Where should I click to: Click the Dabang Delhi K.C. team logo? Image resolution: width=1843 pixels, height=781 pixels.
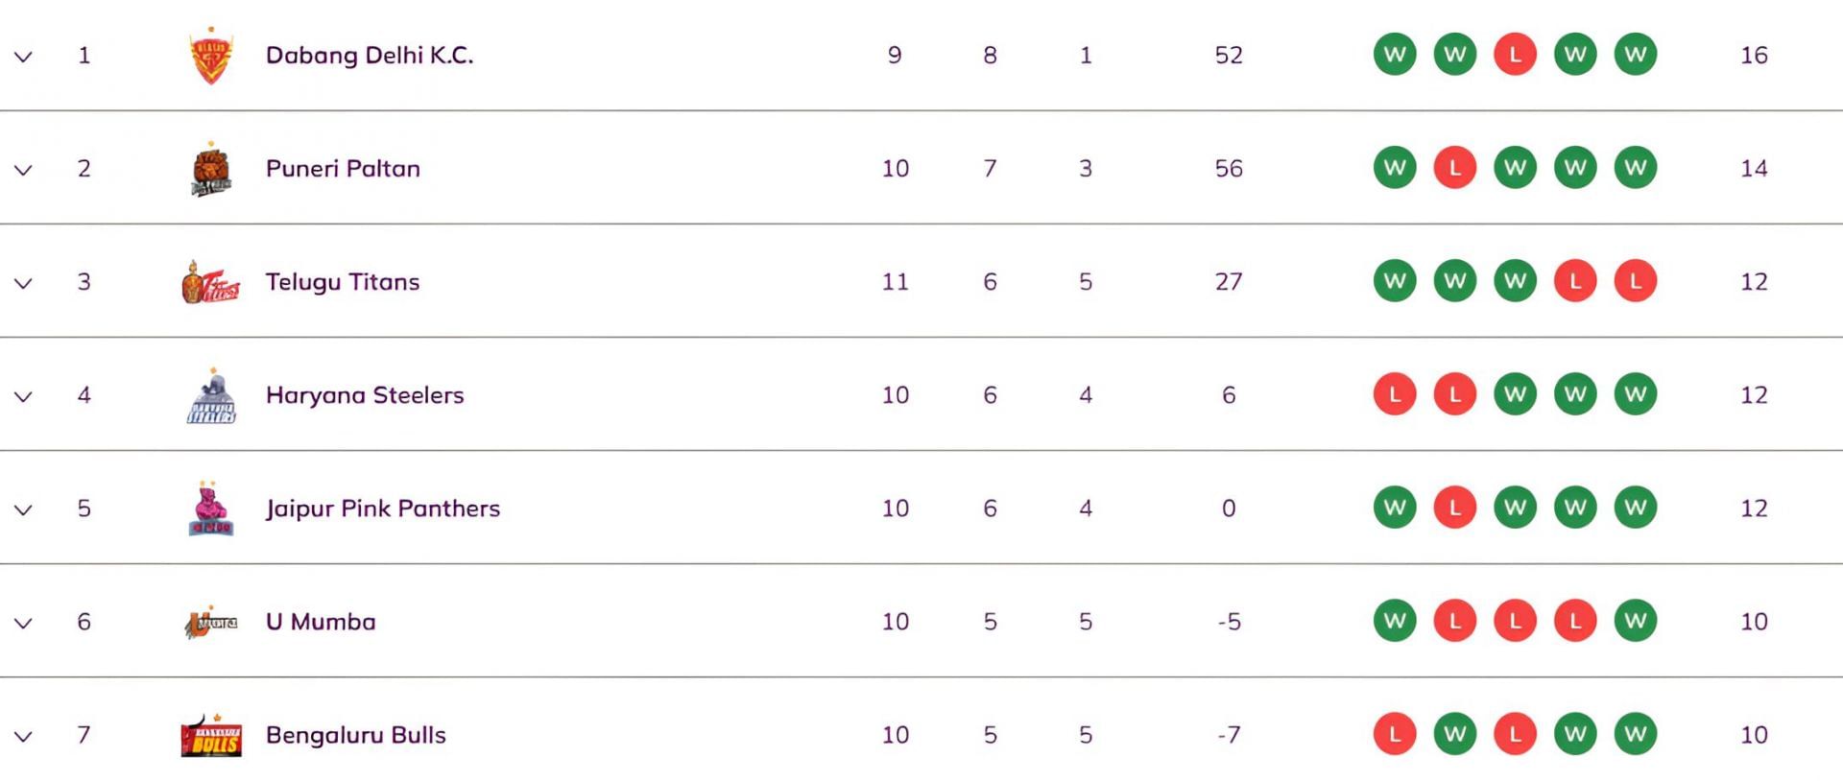pos(211,56)
